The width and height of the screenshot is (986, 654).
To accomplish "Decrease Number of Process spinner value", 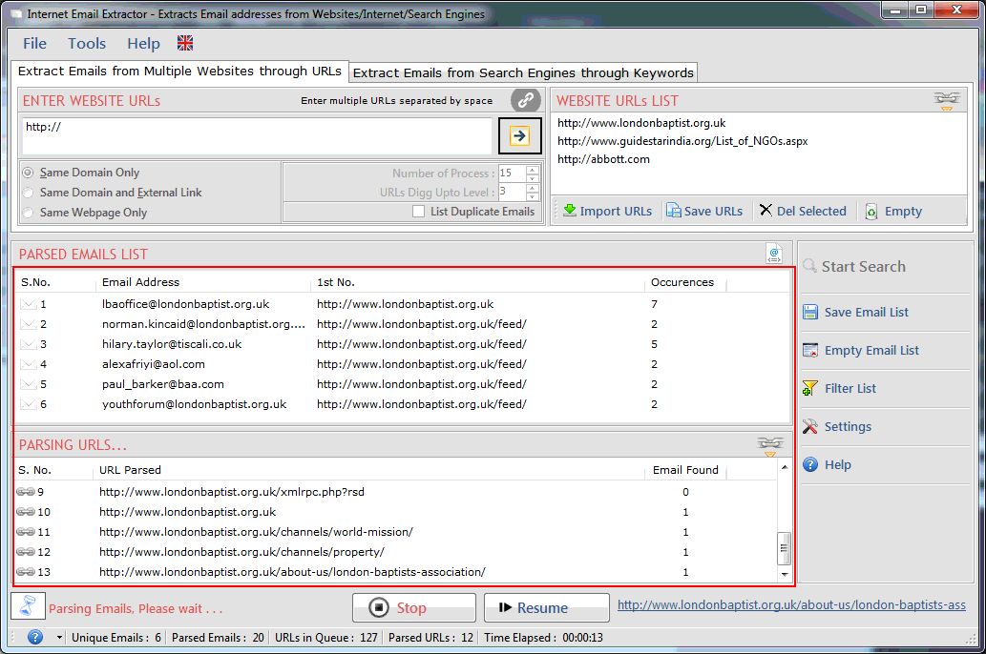I will 533,177.
